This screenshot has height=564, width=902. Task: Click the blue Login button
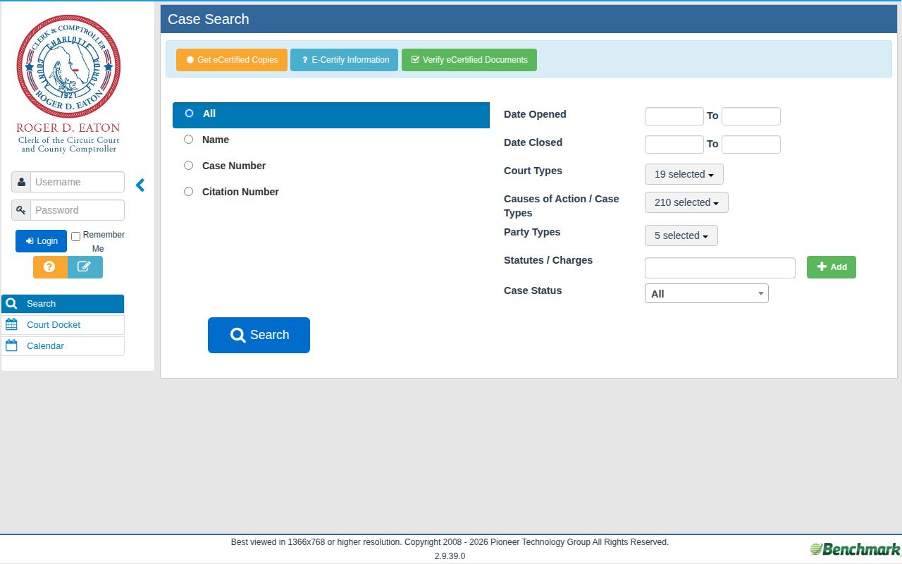pos(42,241)
